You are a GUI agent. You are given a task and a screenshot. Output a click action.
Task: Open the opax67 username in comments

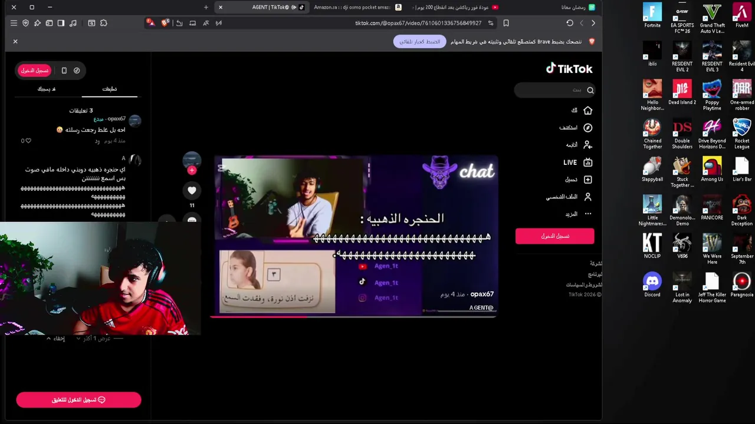[x=116, y=119]
